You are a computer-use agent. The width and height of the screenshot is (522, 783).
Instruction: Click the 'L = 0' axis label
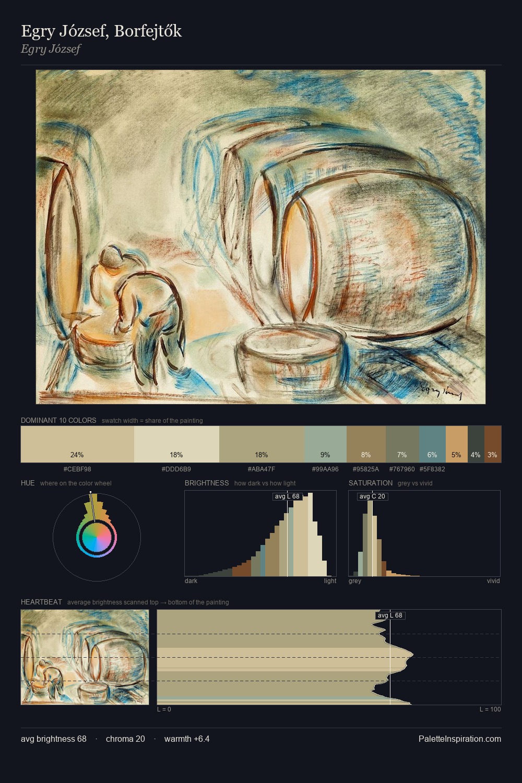tap(164, 709)
